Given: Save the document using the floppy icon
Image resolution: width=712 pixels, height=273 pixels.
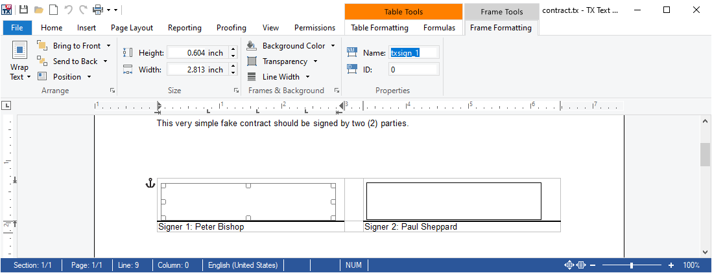Looking at the screenshot, I should [23, 10].
